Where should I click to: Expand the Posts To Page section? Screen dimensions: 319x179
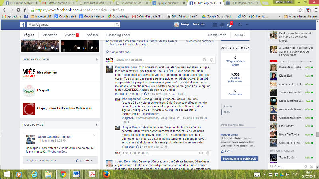point(97,125)
